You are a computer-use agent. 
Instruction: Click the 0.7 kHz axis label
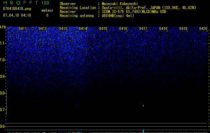pos(3,110)
